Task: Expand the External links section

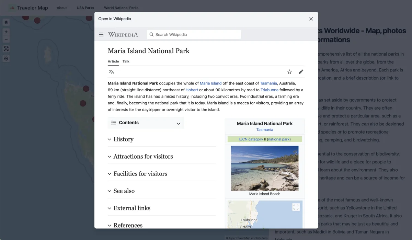Action: click(162, 208)
